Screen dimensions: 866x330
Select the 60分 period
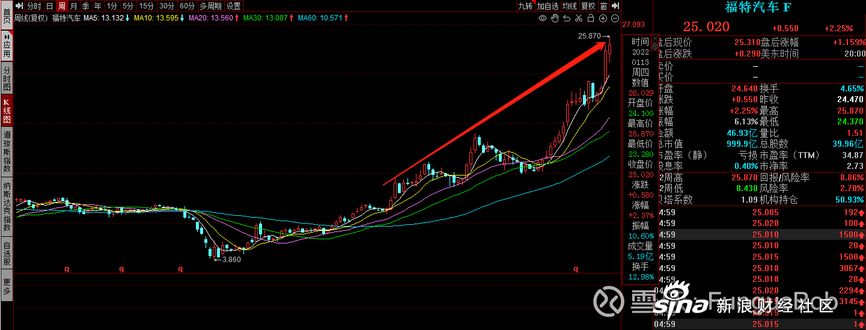tap(188, 6)
